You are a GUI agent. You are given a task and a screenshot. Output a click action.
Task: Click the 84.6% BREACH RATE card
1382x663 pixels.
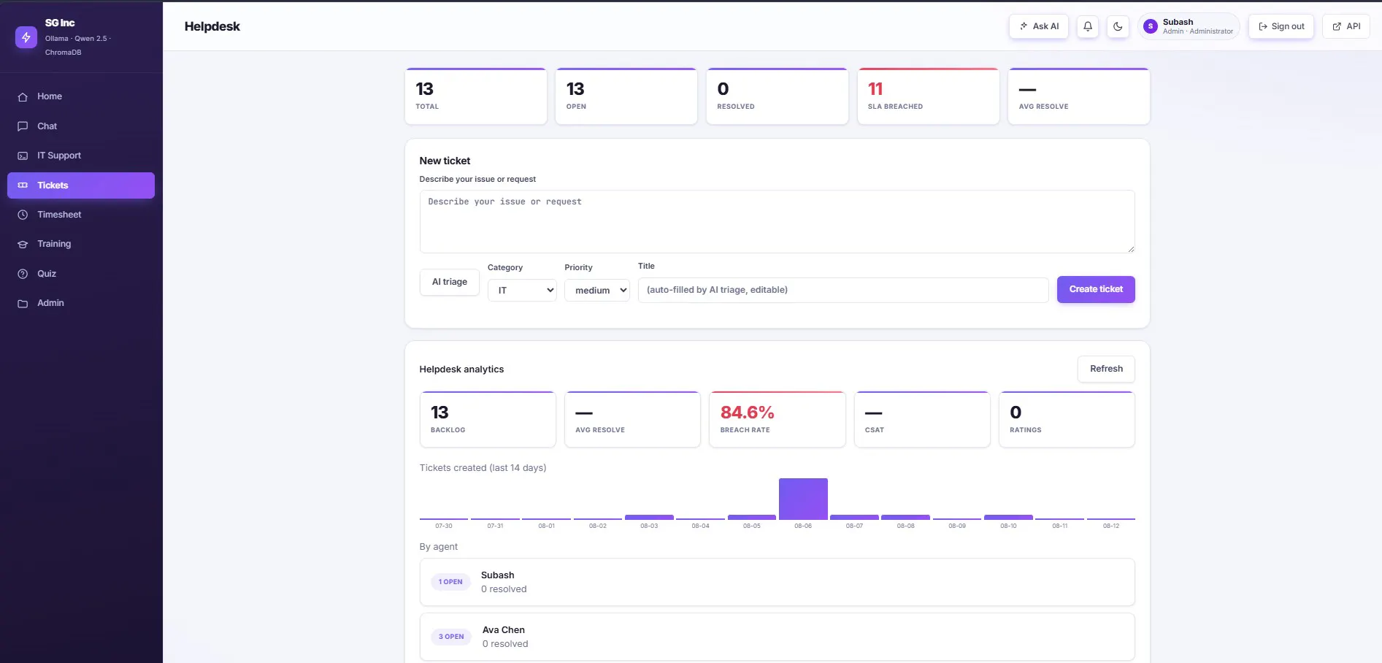pyautogui.click(x=778, y=419)
